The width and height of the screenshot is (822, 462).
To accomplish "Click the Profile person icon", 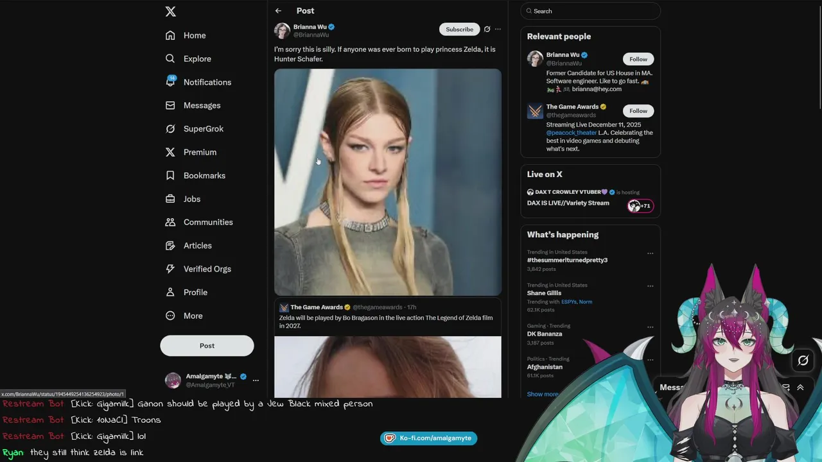I will click(170, 292).
